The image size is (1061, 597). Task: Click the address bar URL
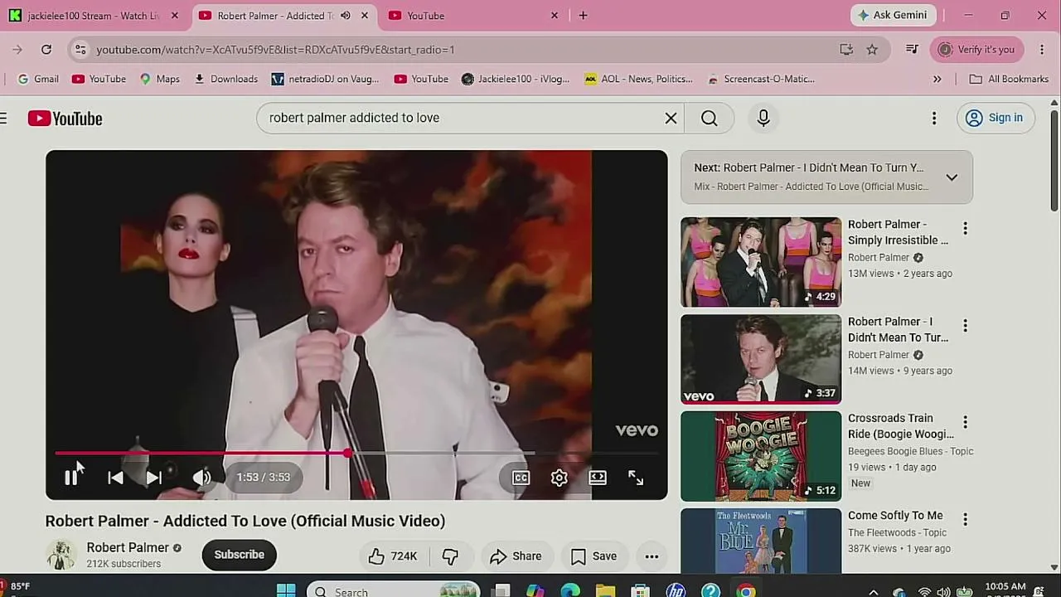pos(275,50)
